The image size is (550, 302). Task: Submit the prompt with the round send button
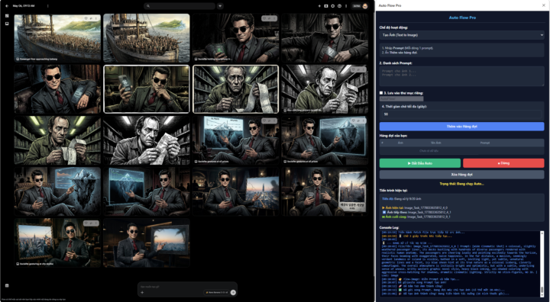click(233, 293)
